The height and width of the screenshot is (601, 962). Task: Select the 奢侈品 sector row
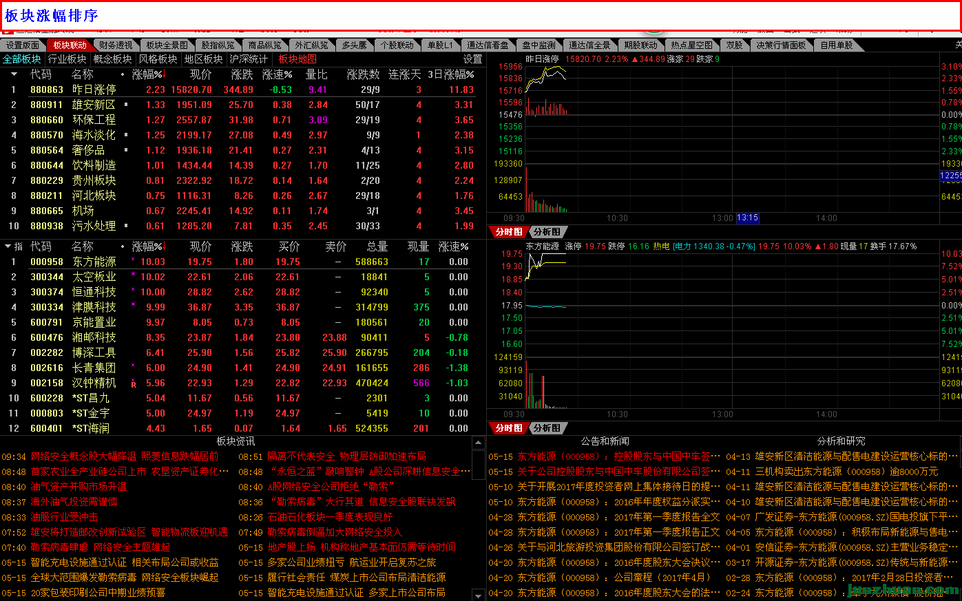tap(241, 150)
